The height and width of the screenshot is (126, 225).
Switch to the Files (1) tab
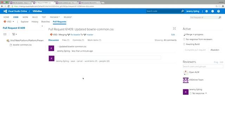tap(66, 40)
